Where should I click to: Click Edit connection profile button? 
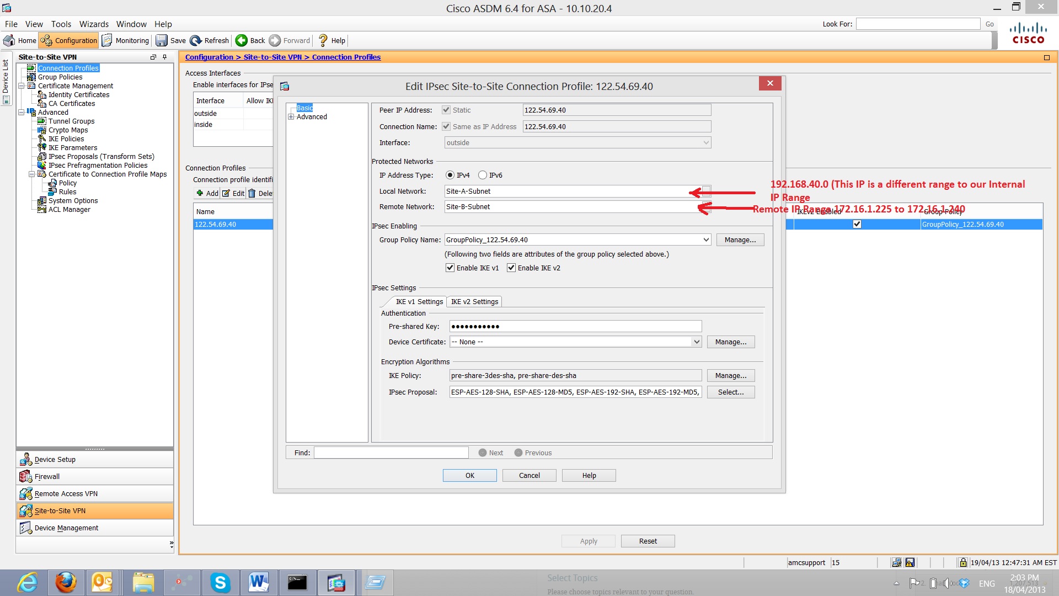pyautogui.click(x=233, y=193)
